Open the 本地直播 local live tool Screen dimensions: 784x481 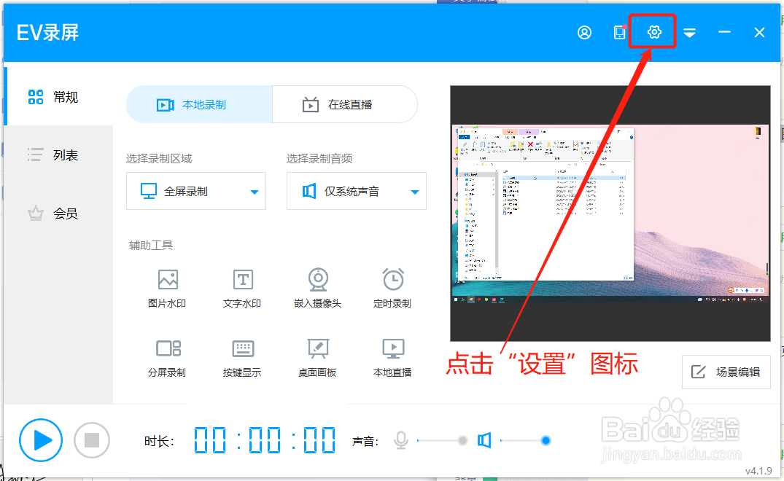392,356
